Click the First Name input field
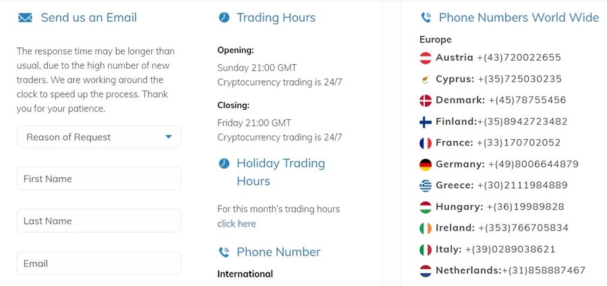Viewport: 607px width, 286px height. pos(98,179)
